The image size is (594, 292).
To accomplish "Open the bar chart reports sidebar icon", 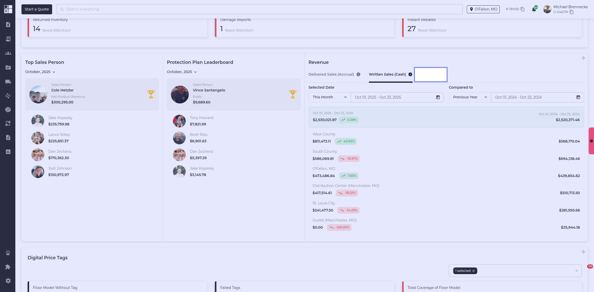I will pos(8,152).
